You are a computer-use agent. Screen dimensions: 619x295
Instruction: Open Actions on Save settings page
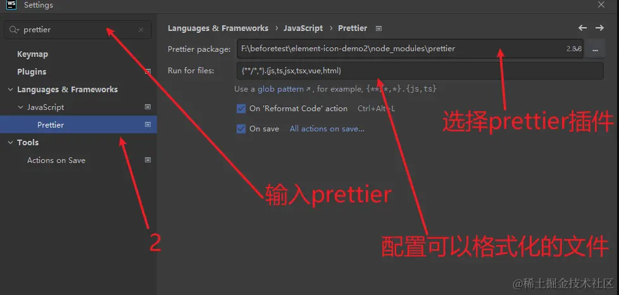tap(56, 160)
